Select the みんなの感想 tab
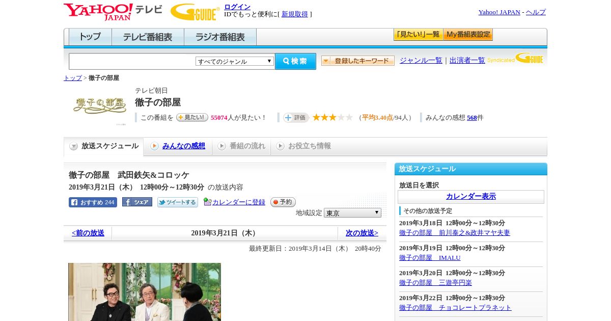The image size is (611, 321). click(x=178, y=146)
